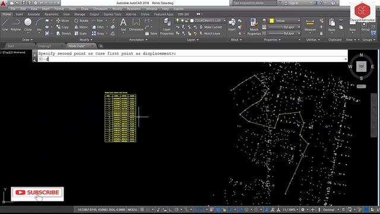Expand the Utilities panel title
Screen dimensions: 380x214
point(313,40)
